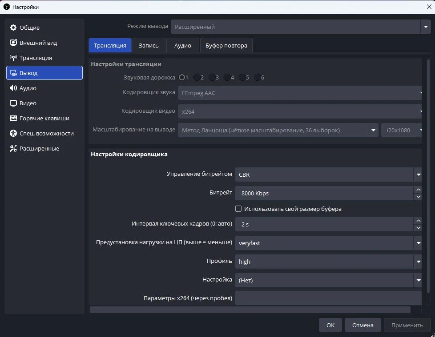This screenshot has width=435, height=337.
Task: Click the horizontal scrollbar at the bottom
Action: [250, 309]
